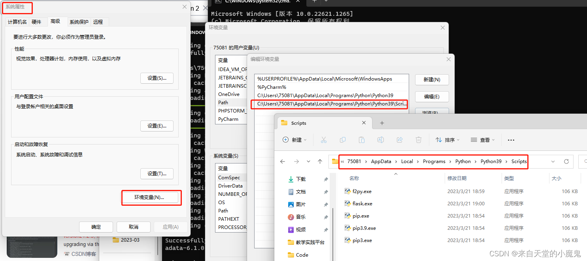The height and width of the screenshot is (261, 587).
Task: Click the Copy icon in File Explorer toolbar
Action: (x=343, y=139)
